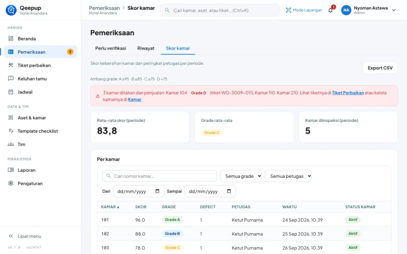Click the Keluhan tamu speech-bubble icon
The image size is (407, 254).
[11, 79]
